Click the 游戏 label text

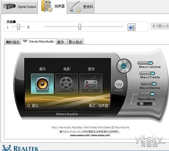91,69
